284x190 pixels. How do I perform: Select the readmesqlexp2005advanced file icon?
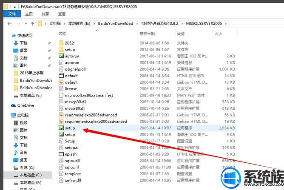coord(61,115)
